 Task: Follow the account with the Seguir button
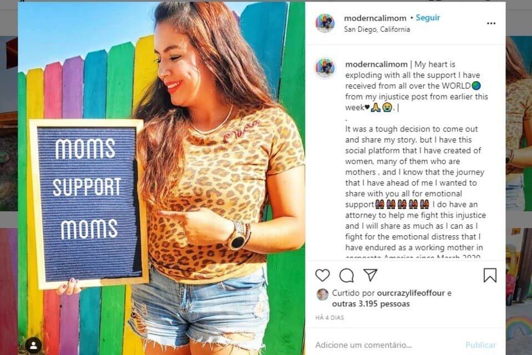(428, 18)
